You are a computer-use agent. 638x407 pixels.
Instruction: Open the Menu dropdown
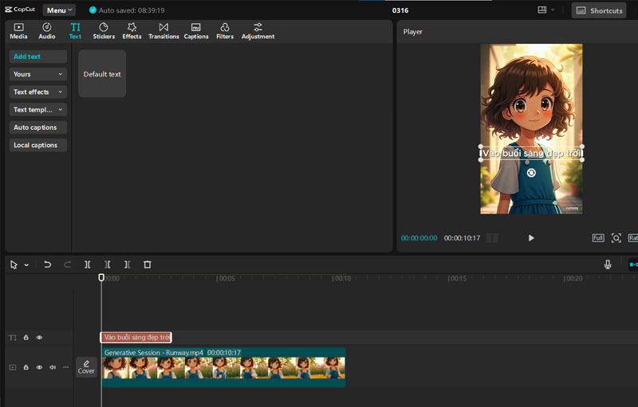pyautogui.click(x=60, y=10)
